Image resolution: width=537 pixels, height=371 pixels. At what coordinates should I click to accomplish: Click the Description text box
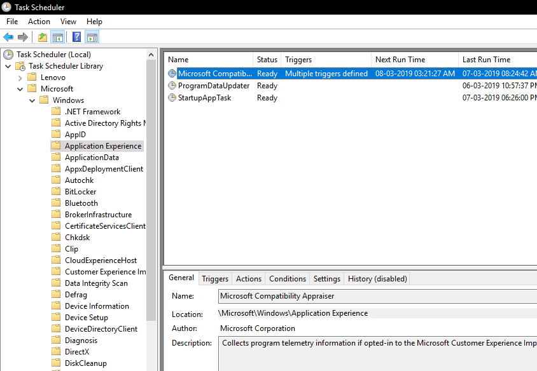coord(377,354)
